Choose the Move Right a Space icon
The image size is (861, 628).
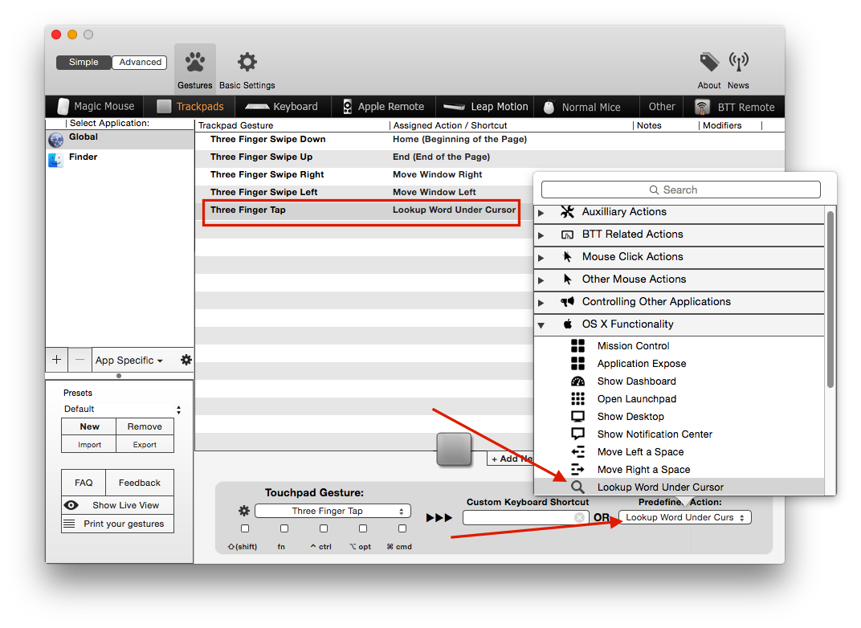click(577, 469)
